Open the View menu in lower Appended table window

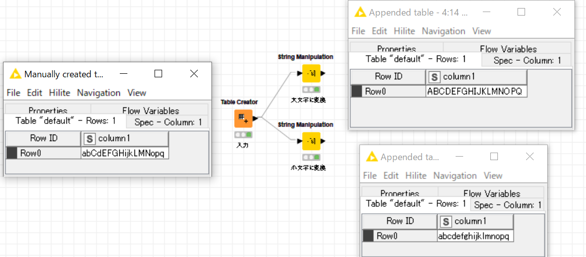click(x=493, y=175)
